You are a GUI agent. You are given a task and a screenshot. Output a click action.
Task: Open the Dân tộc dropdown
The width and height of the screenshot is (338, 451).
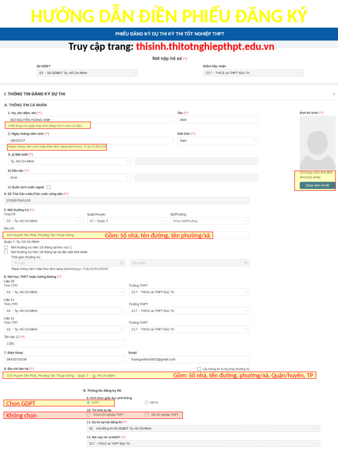[70, 177]
